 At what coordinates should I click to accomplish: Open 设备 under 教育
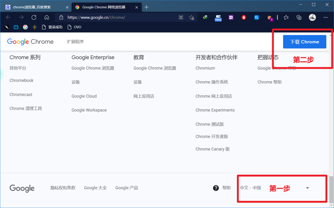(138, 82)
